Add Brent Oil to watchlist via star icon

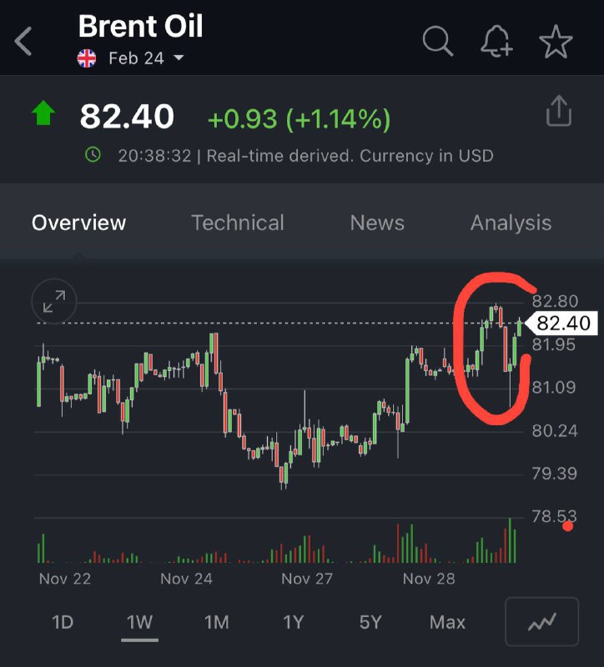click(556, 41)
